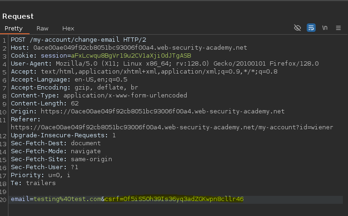Switch to the Pretty tab

pyautogui.click(x=14, y=29)
